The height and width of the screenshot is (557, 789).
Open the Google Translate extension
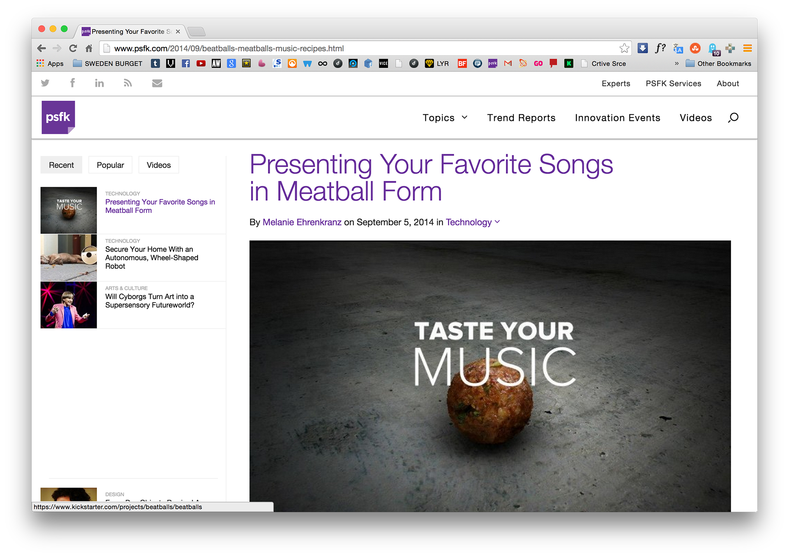(x=678, y=49)
